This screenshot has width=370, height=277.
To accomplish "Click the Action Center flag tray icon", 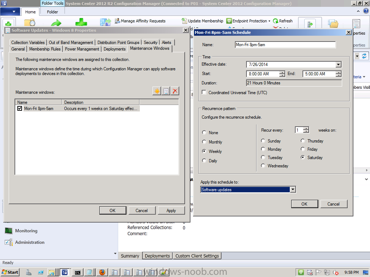I will point(318,273).
